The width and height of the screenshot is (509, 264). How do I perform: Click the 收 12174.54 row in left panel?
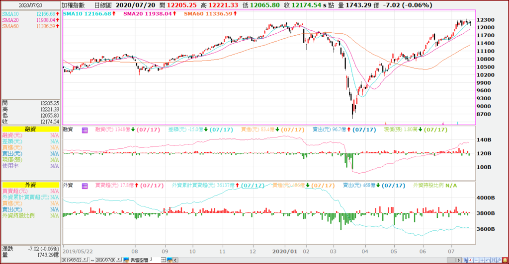[31, 122]
